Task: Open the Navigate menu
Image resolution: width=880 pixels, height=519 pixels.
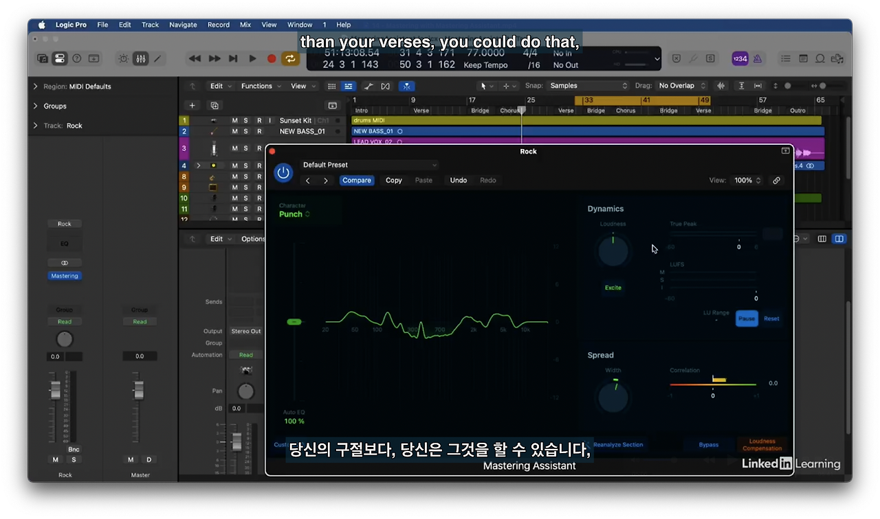Action: (183, 25)
